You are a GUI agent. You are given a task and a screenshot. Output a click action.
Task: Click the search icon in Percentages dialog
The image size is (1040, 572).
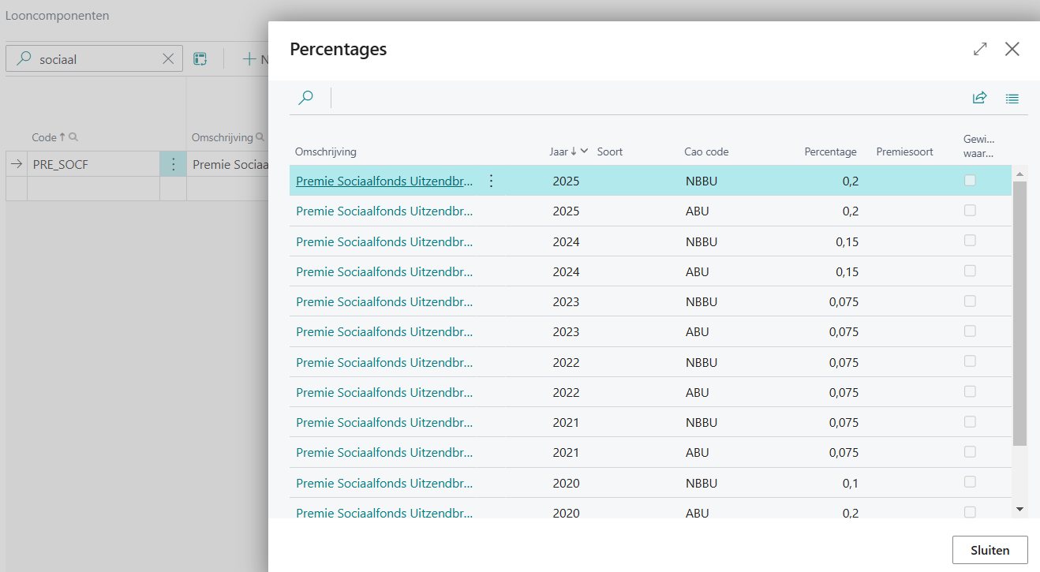(x=306, y=98)
